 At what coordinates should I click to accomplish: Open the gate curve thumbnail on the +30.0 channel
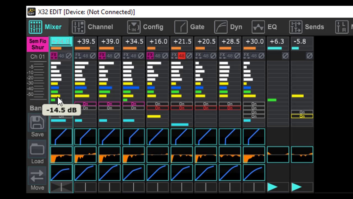tap(254, 137)
